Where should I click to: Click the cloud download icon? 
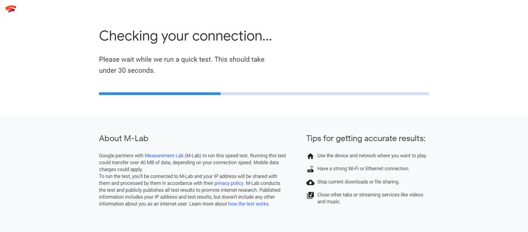point(310,183)
